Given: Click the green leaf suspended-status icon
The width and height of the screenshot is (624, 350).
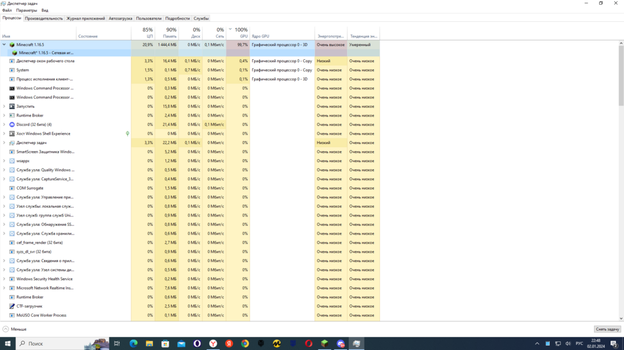Looking at the screenshot, I should (127, 134).
